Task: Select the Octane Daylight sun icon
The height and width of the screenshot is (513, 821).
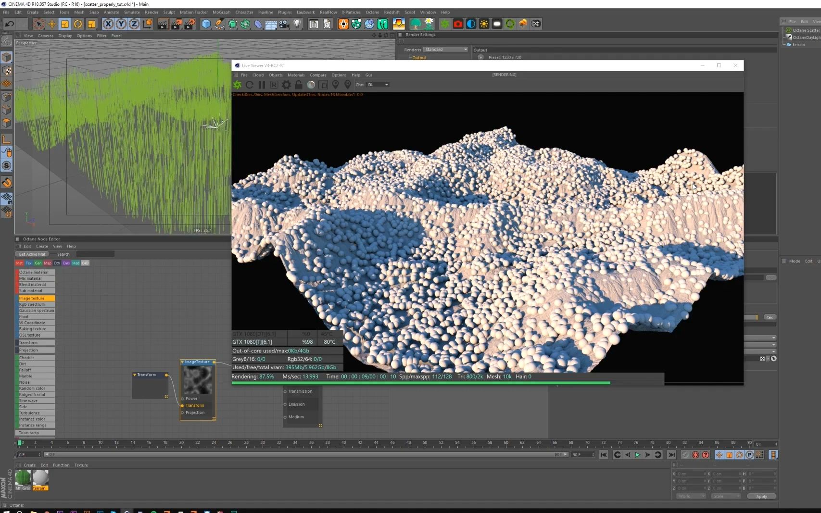Action: [x=484, y=24]
